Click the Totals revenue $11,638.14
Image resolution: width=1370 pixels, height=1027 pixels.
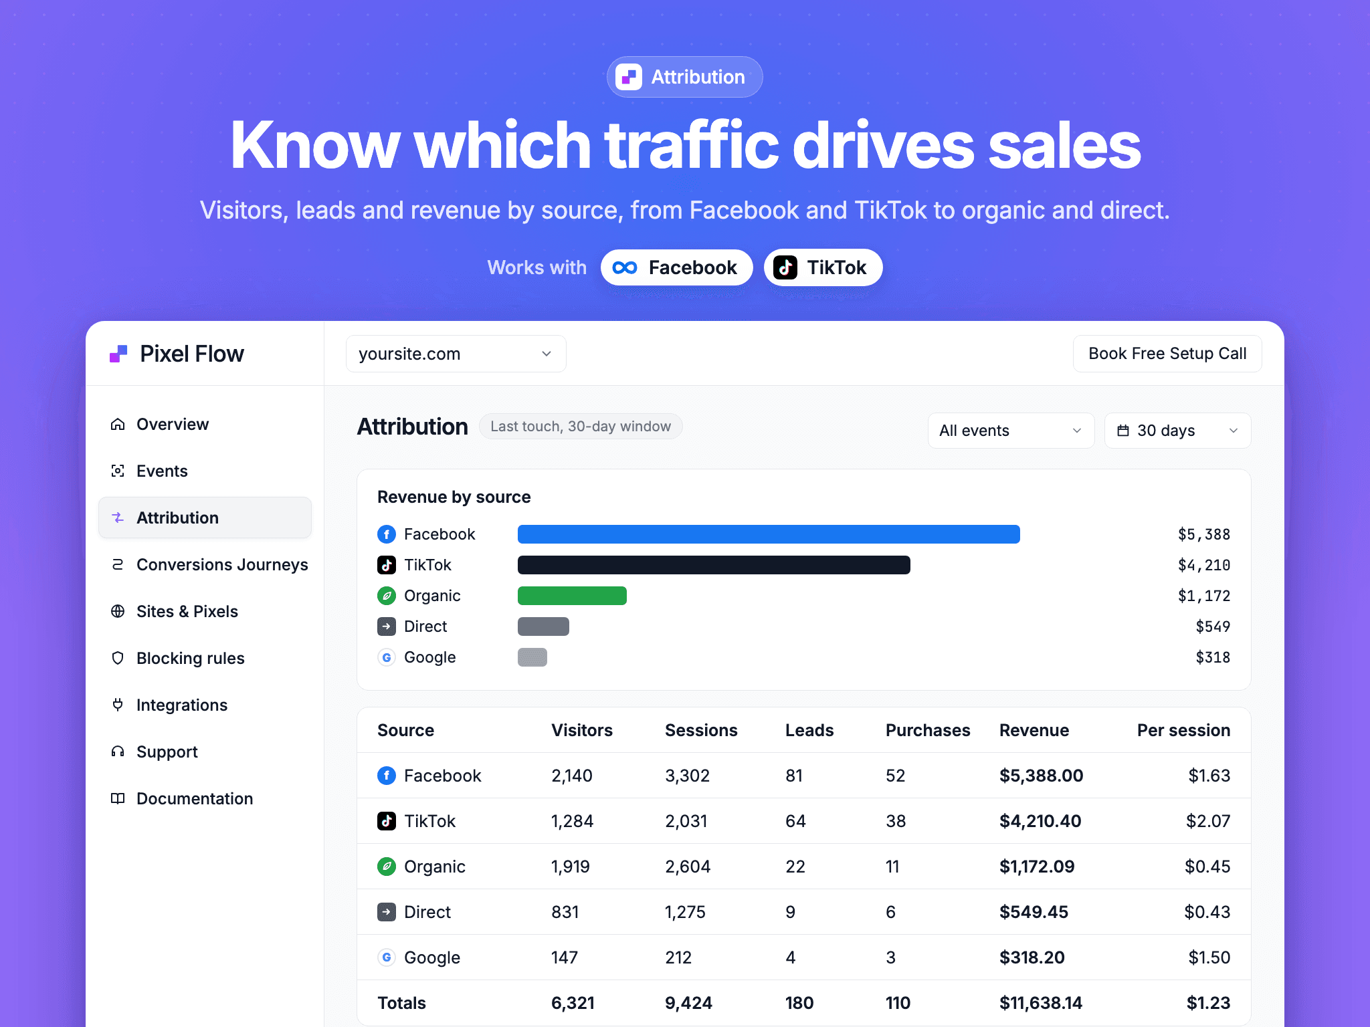[x=1041, y=1003]
